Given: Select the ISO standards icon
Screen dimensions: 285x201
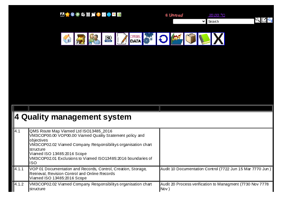Looking at the screenshot, I should click(x=108, y=39).
